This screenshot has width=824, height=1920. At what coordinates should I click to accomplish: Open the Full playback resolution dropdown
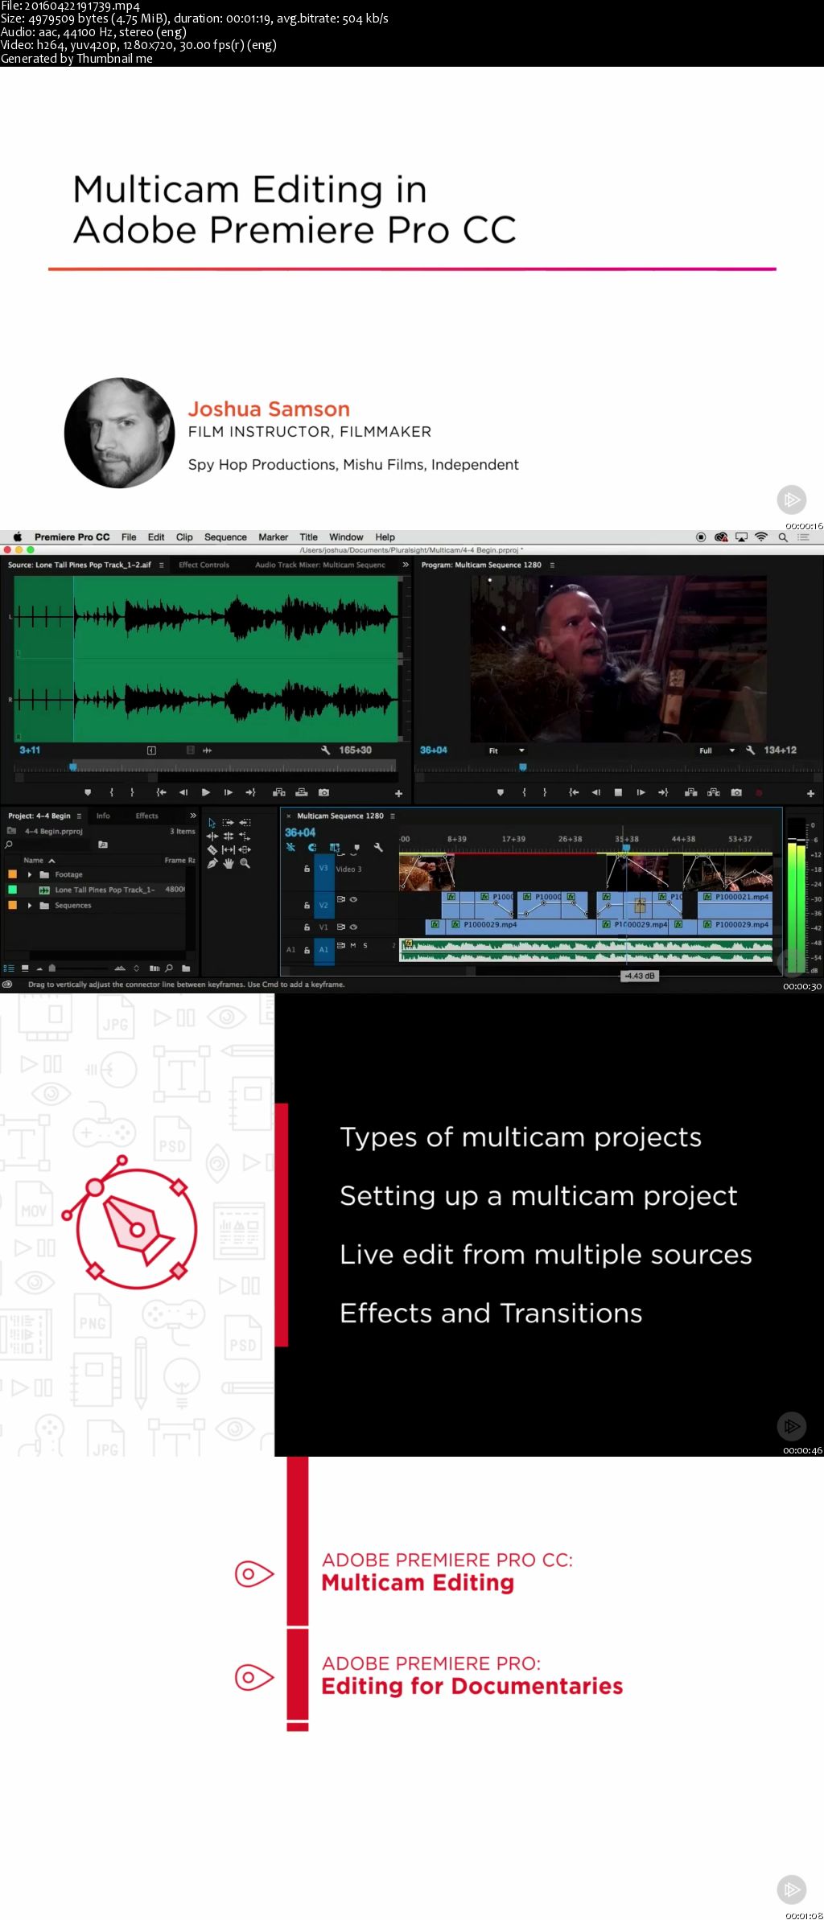click(x=718, y=750)
